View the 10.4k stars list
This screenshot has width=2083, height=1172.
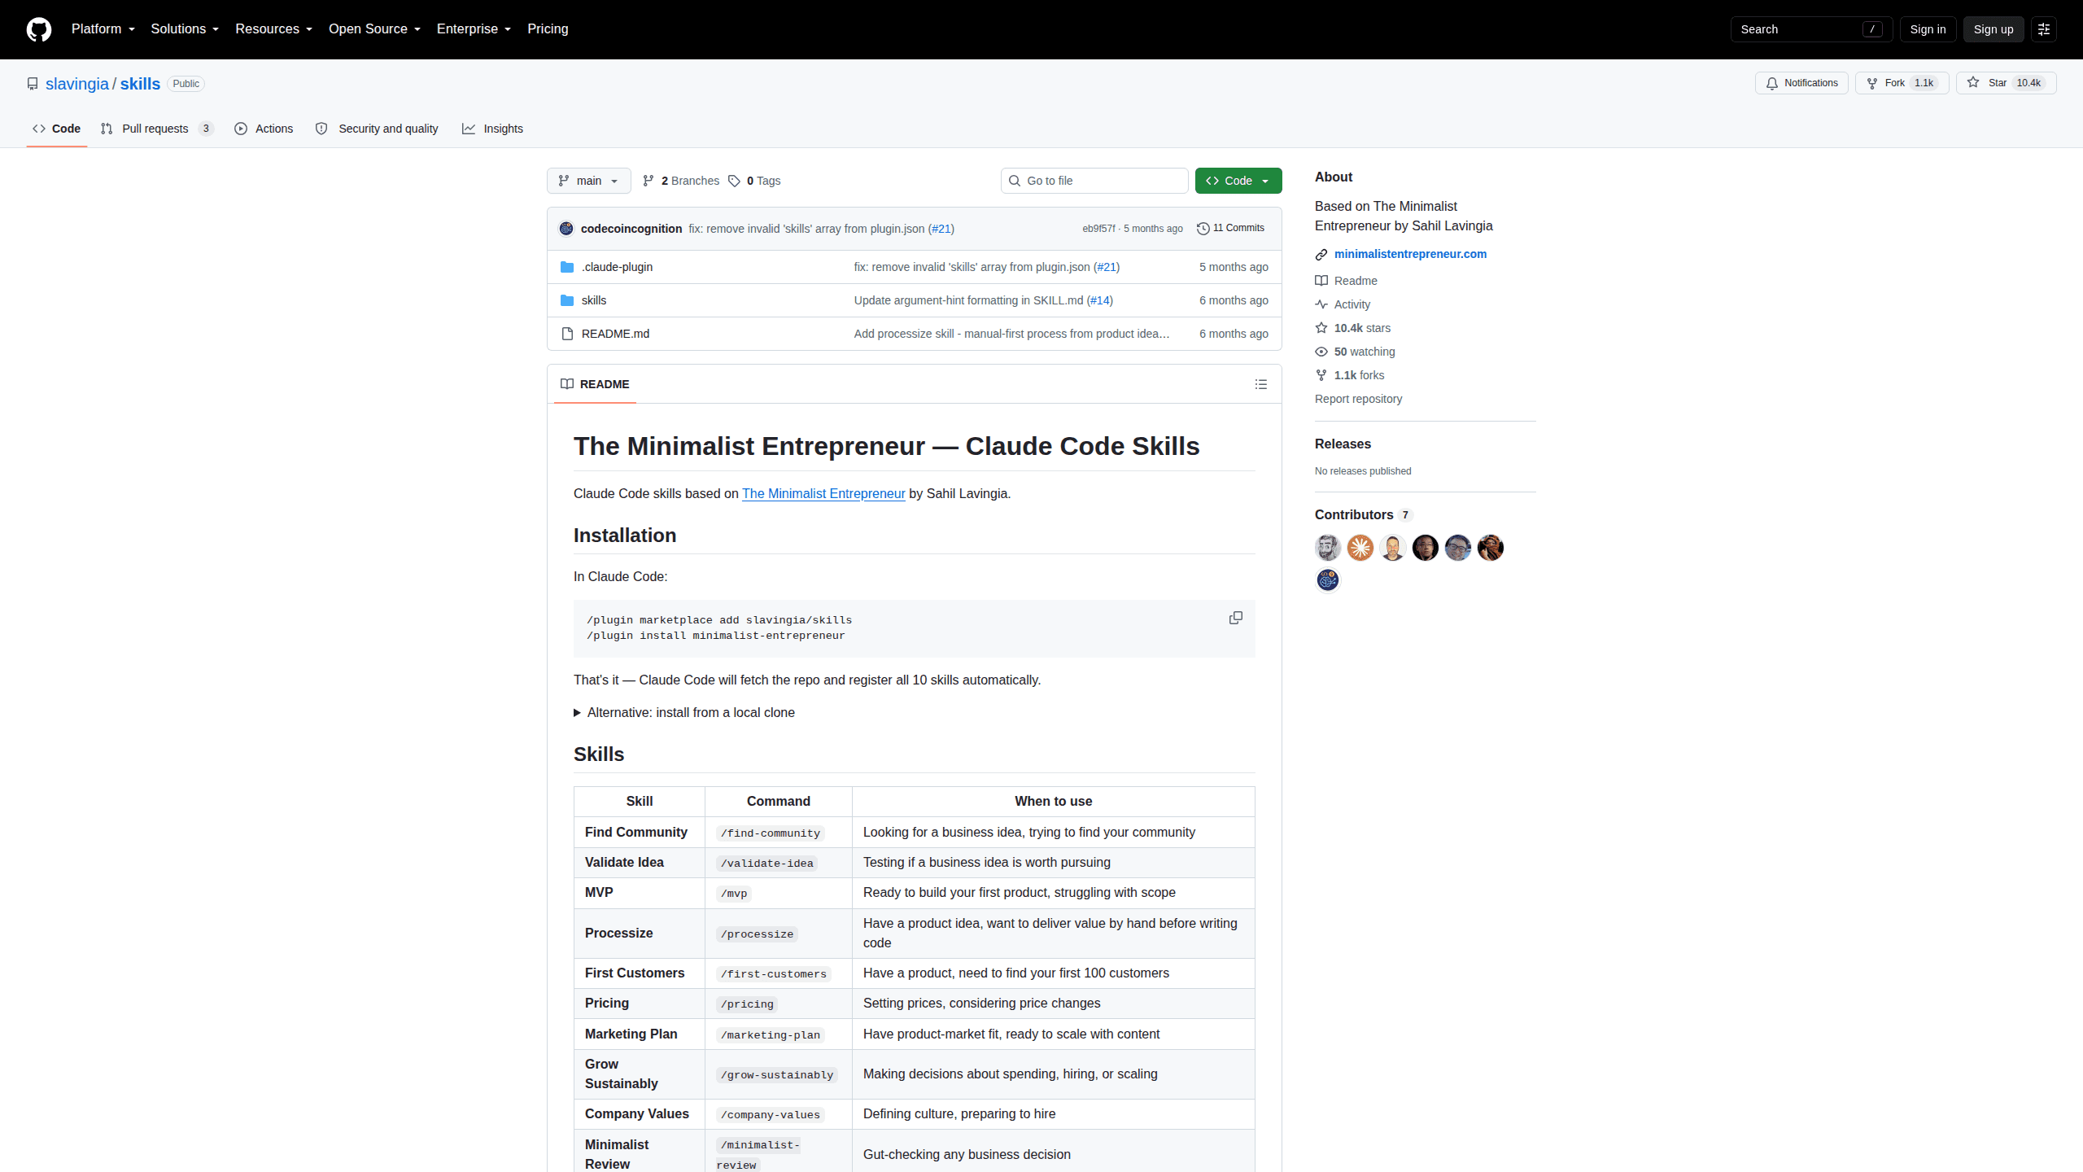click(1353, 328)
